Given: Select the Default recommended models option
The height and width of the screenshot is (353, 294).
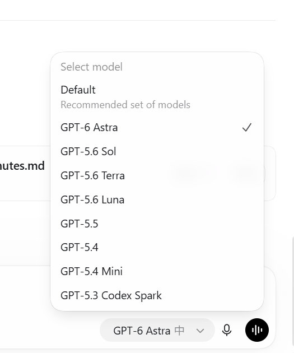Looking at the screenshot, I should [157, 97].
